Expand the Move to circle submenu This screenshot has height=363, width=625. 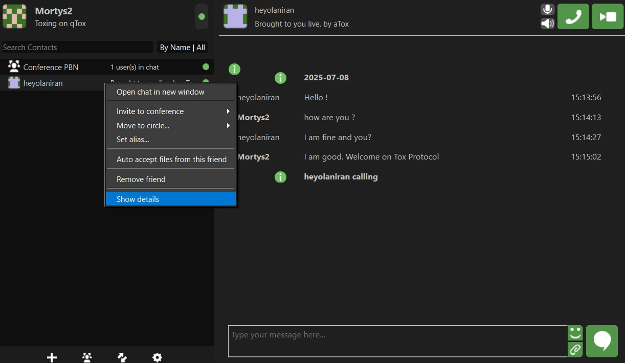tap(171, 126)
